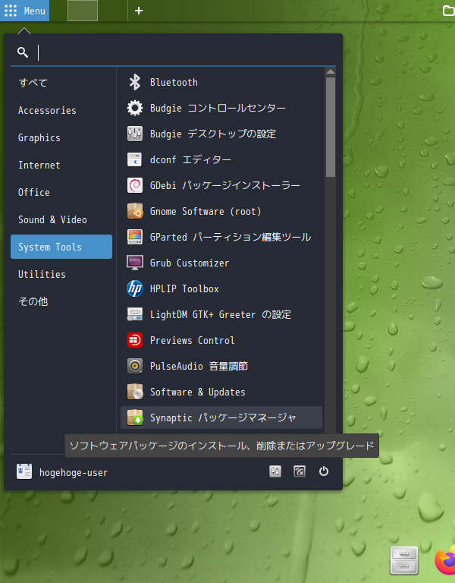Launch GParted partition editor icon
Image resolution: width=455 pixels, height=583 pixels.
tap(134, 237)
